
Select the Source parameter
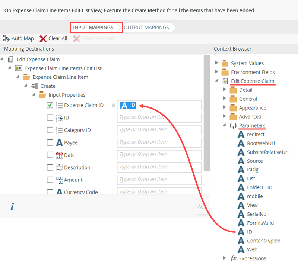tap(255, 161)
